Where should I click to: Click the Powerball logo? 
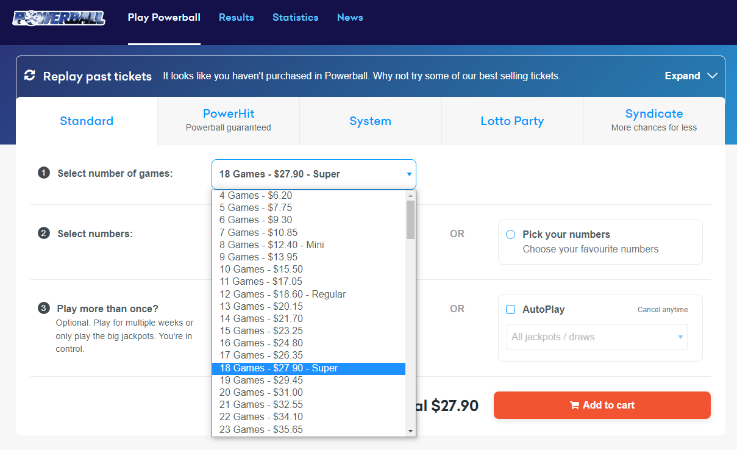coord(59,18)
